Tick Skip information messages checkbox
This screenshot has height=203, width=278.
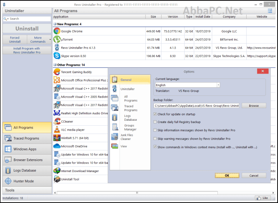click(x=155, y=130)
